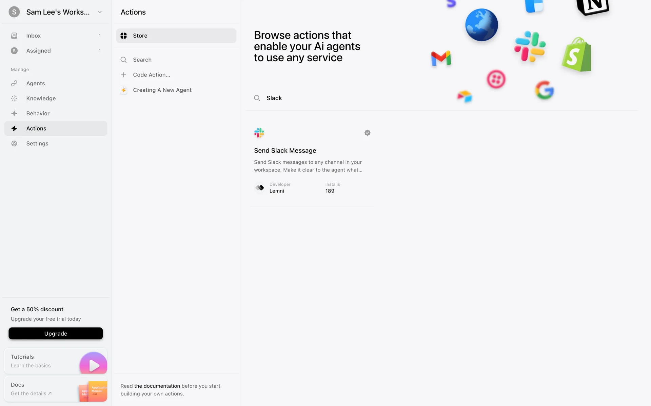Screen dimensions: 651x406
Task: Open the Inbox
Action: click(x=33, y=36)
